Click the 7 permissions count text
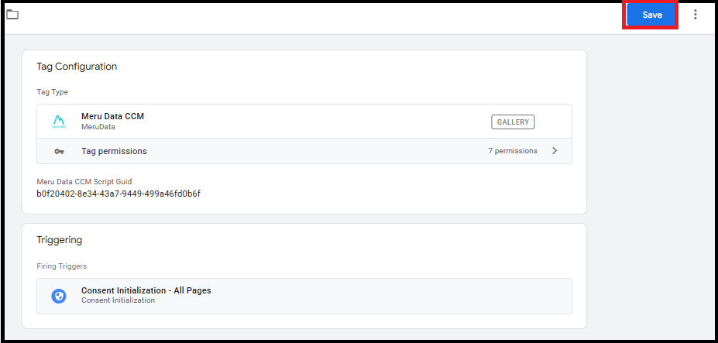The image size is (718, 343). pos(512,151)
